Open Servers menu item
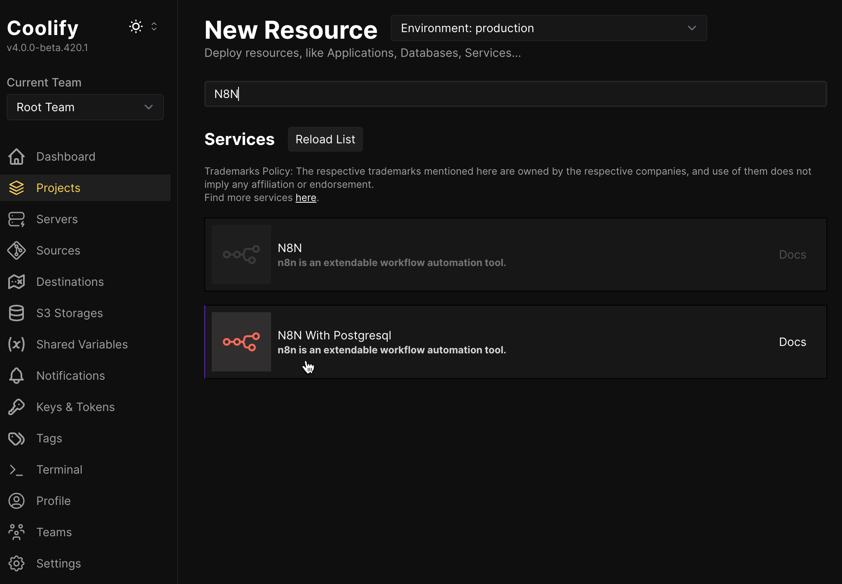This screenshot has width=842, height=584. click(85, 219)
